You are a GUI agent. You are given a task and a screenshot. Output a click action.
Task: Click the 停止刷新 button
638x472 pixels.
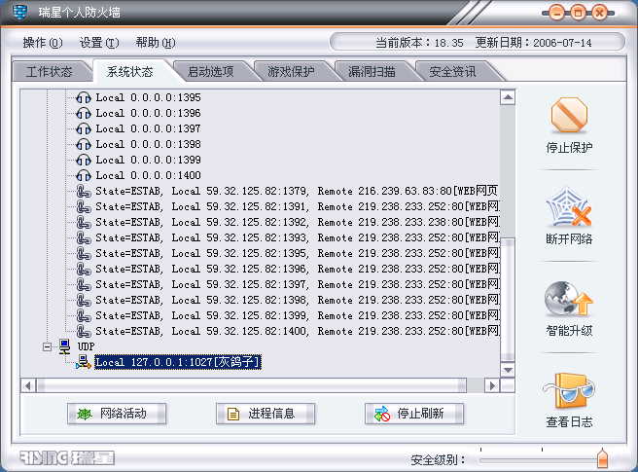pyautogui.click(x=414, y=414)
